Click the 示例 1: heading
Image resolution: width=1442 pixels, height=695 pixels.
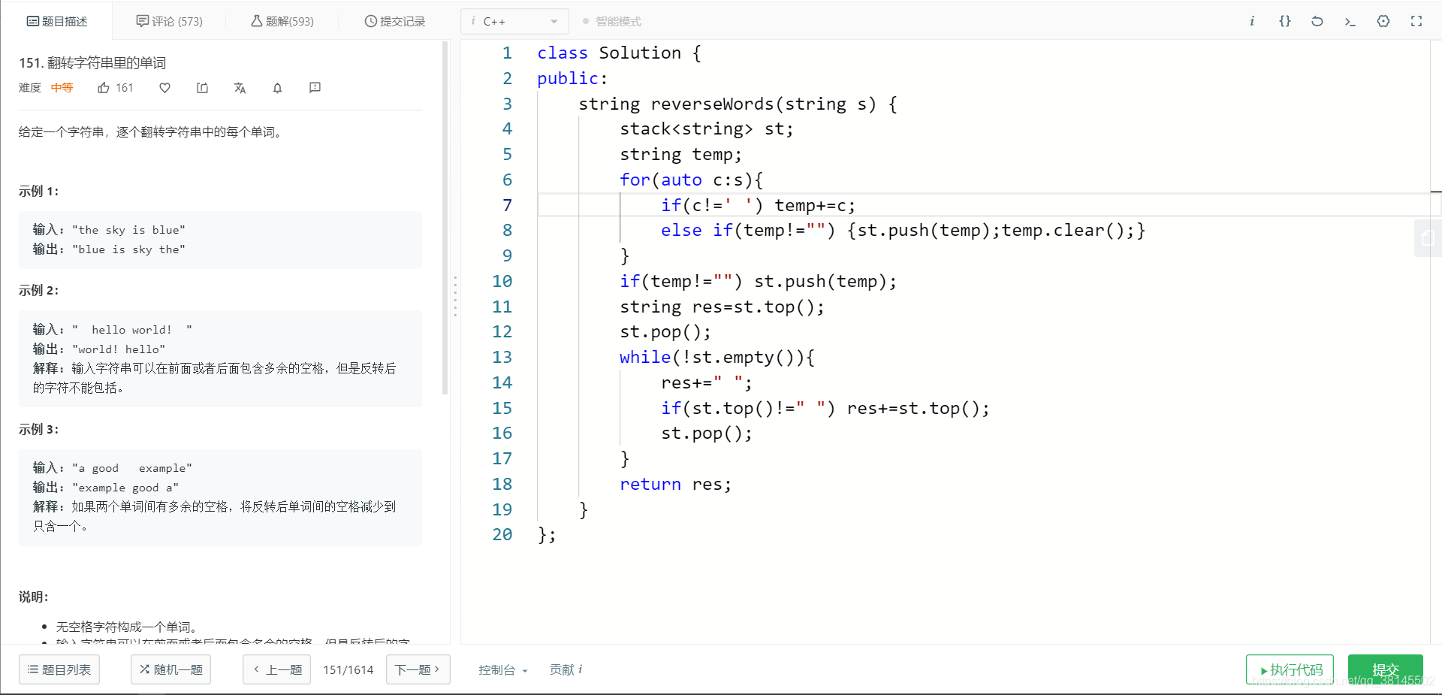pos(38,191)
